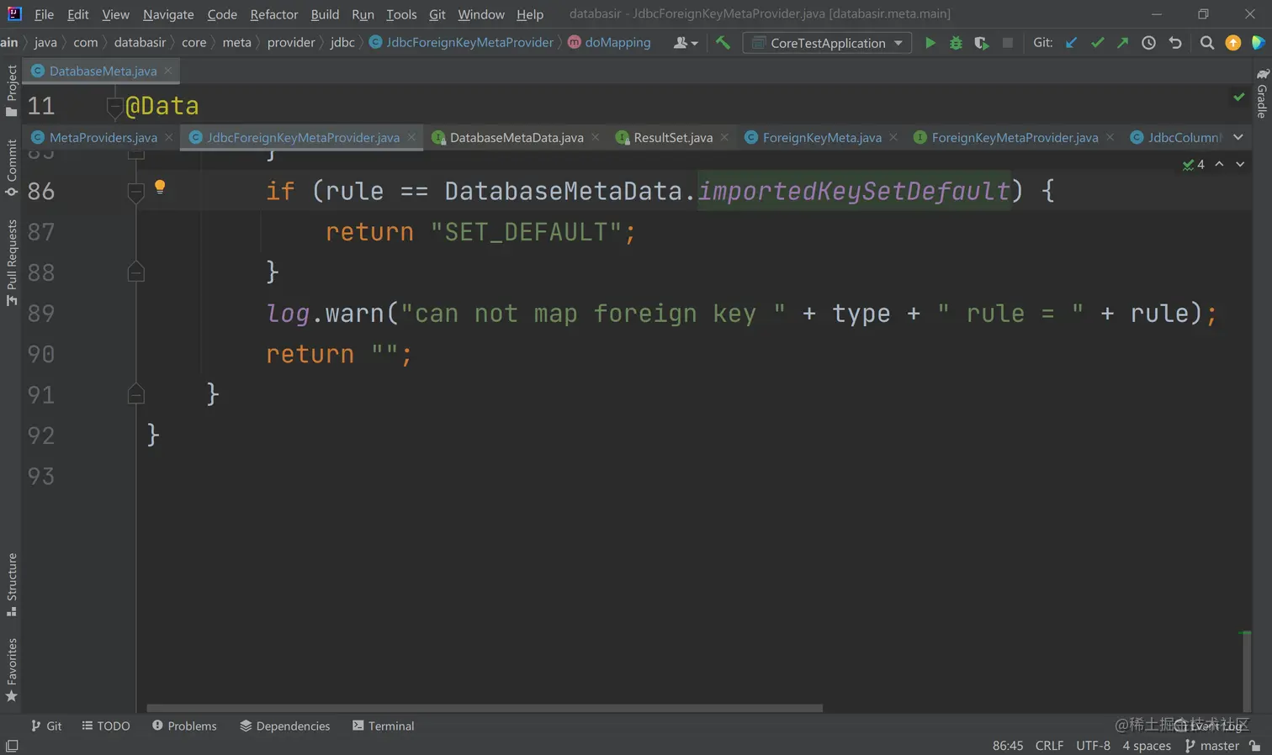This screenshot has height=755, width=1272.
Task: Switch to DatabaseMetaData.java tab
Action: point(516,137)
